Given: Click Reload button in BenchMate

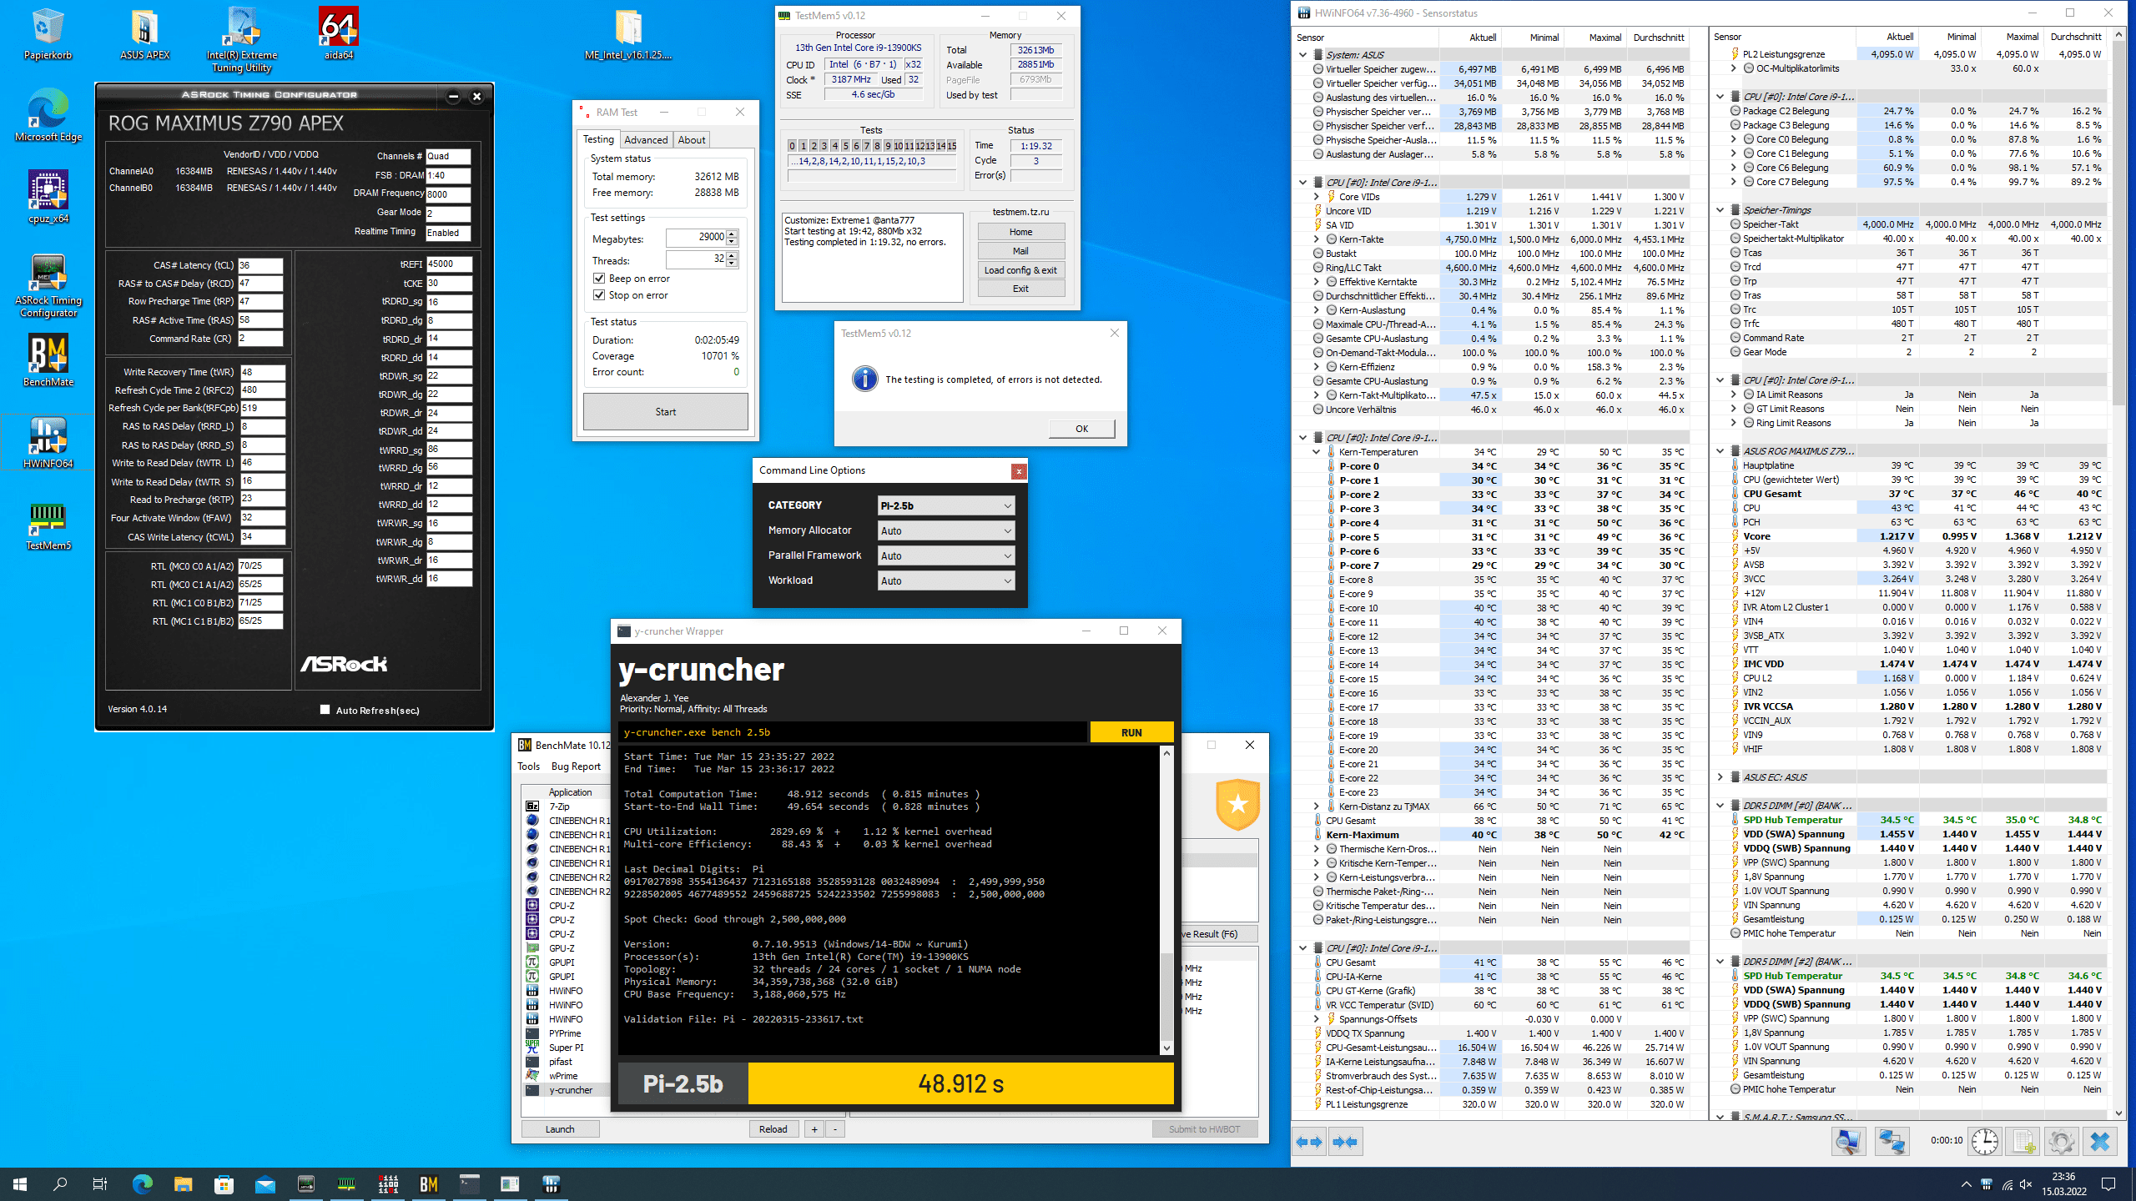Looking at the screenshot, I should tap(773, 1129).
